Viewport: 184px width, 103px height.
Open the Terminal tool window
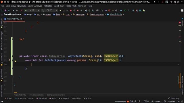tap(41, 98)
